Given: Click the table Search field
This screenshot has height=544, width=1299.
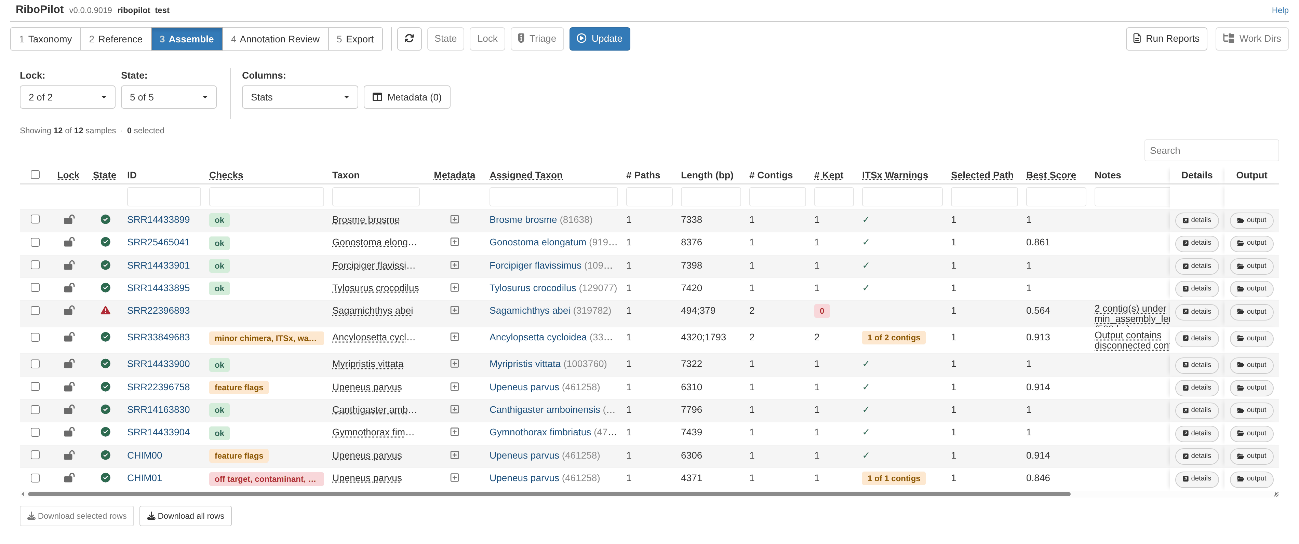Looking at the screenshot, I should coord(1211,150).
